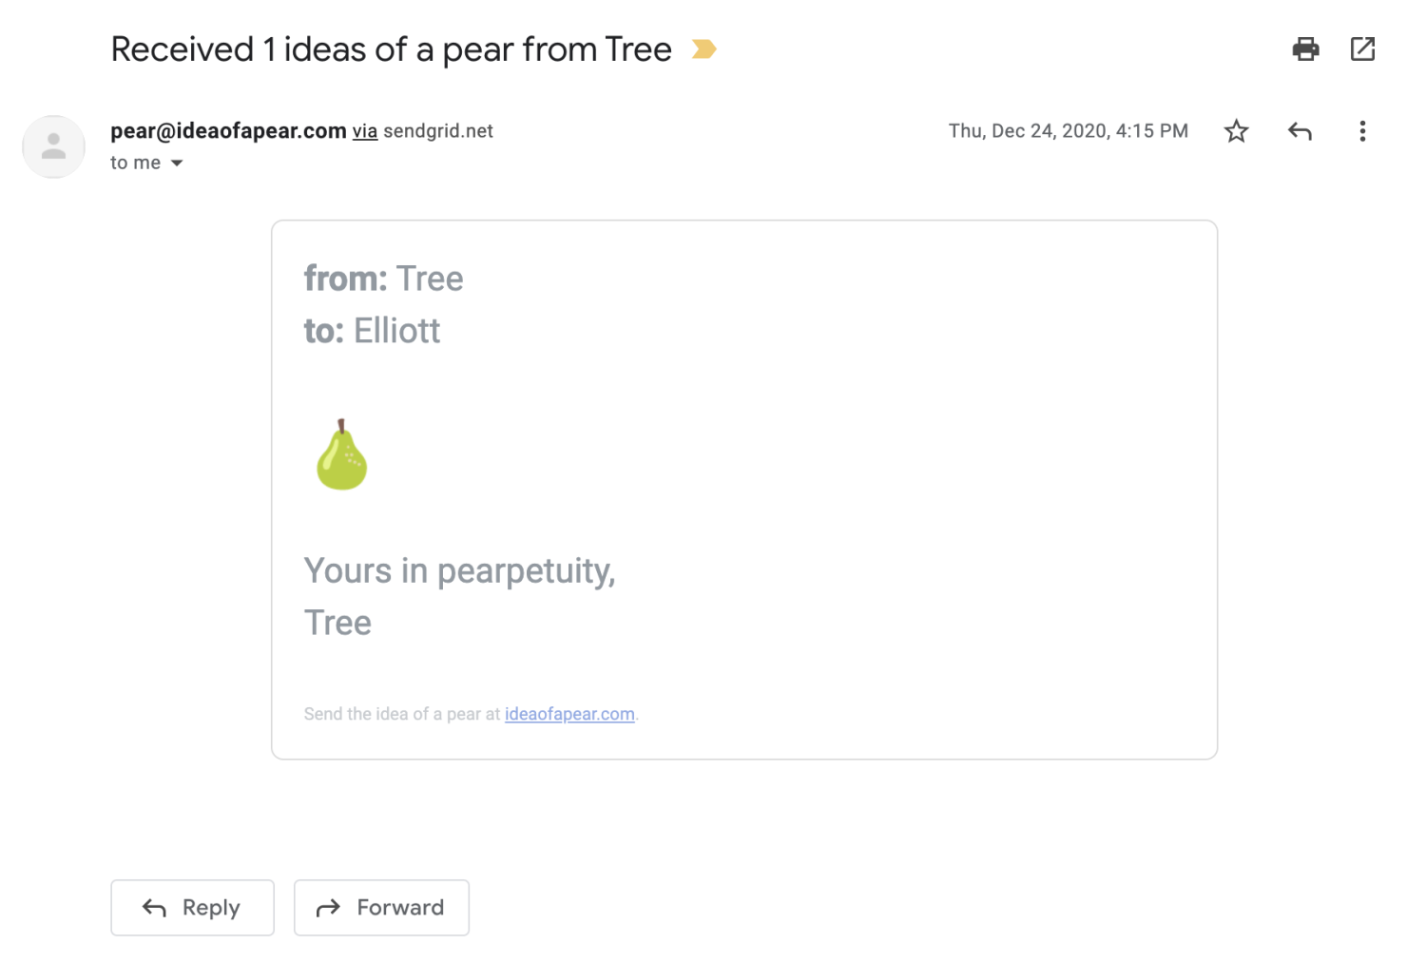Click the reply arrow icon near the date

pos(1300,131)
